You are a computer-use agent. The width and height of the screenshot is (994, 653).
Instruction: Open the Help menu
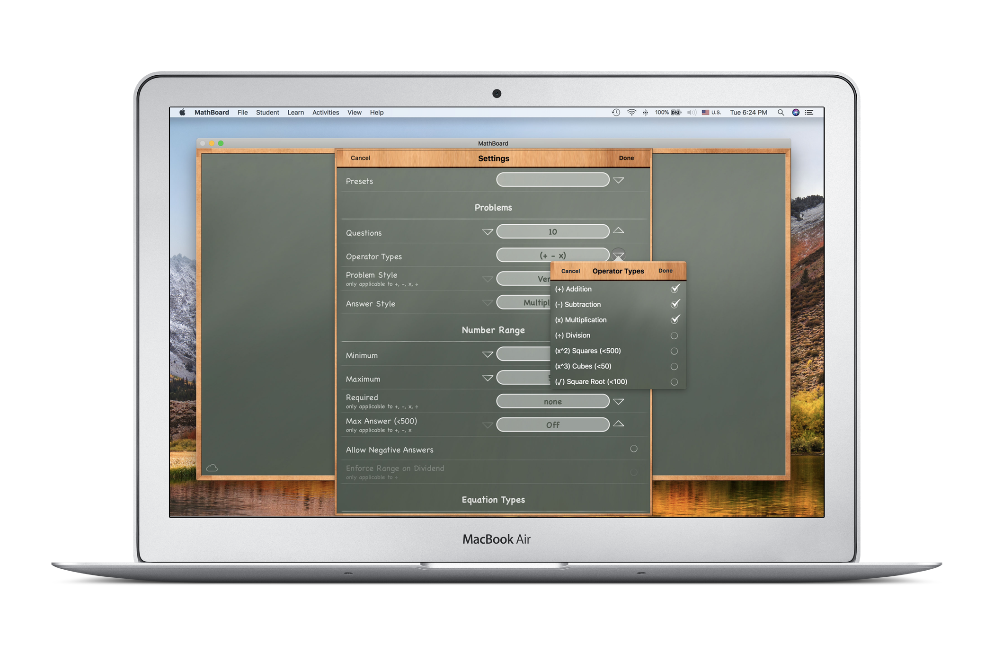point(377,112)
